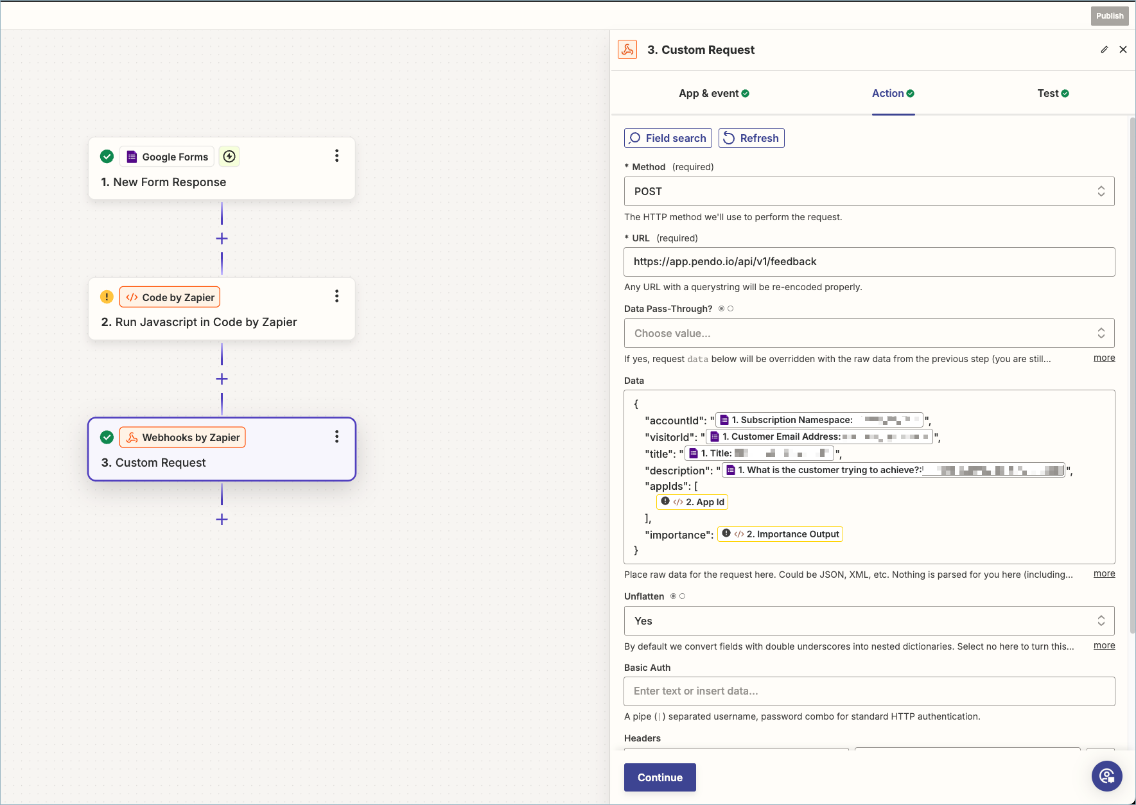Viewport: 1136px width, 805px height.
Task: Select second Data Pass-Through radio option
Action: [x=730, y=309]
